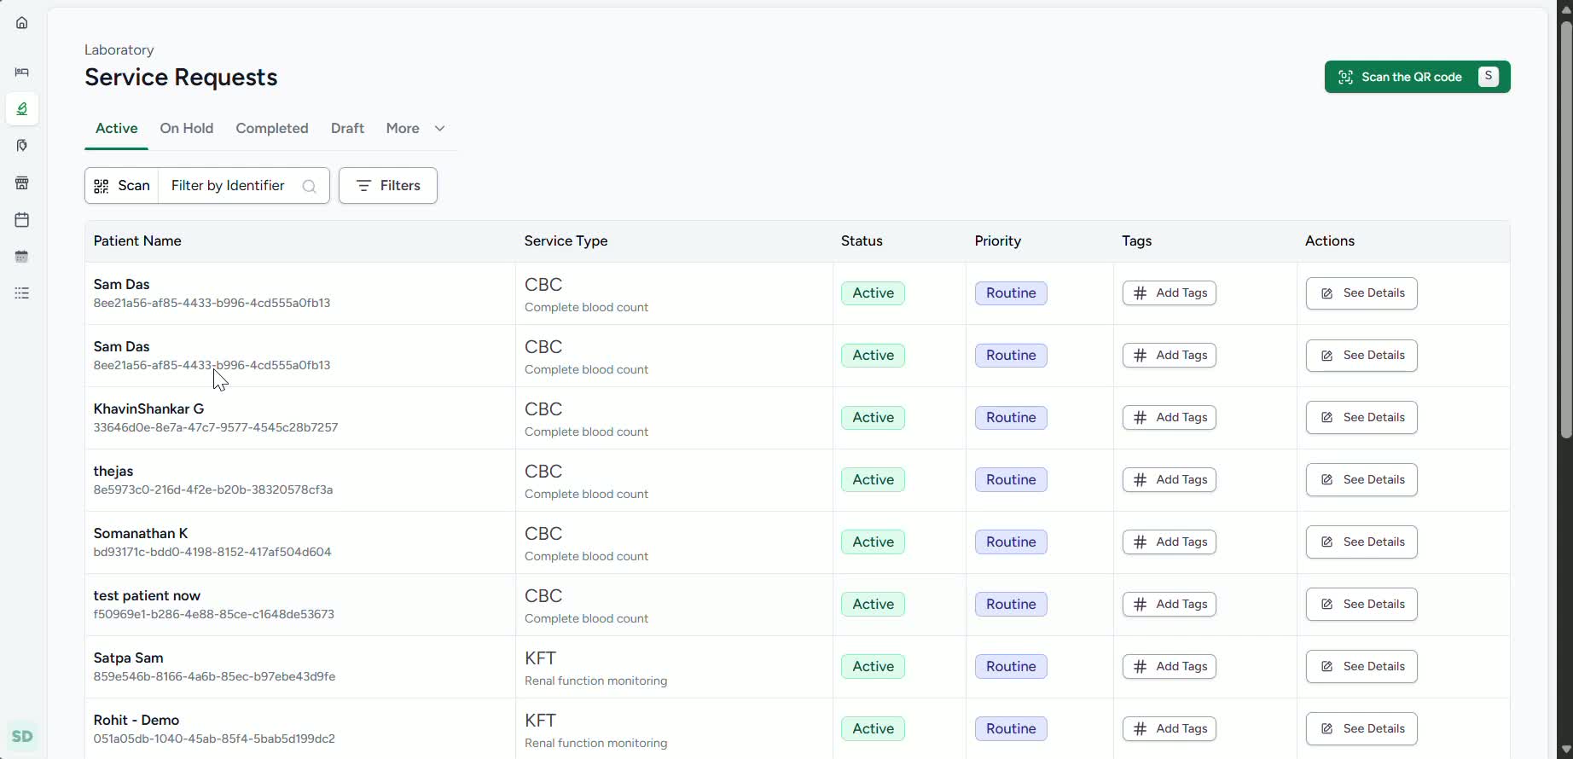
Task: See Details for KhavinShankar G
Action: (x=1361, y=418)
